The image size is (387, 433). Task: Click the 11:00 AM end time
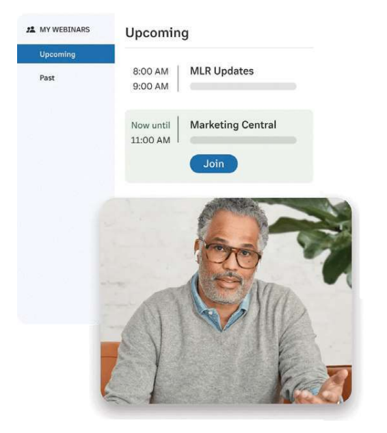pyautogui.click(x=150, y=140)
